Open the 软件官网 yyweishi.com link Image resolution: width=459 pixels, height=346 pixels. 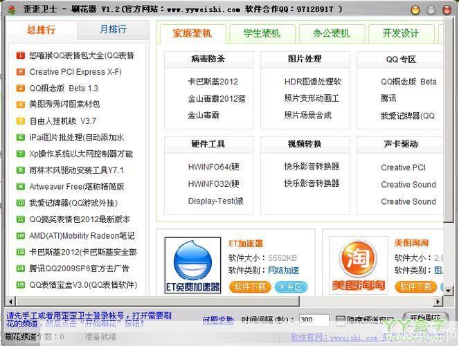tap(334, 338)
